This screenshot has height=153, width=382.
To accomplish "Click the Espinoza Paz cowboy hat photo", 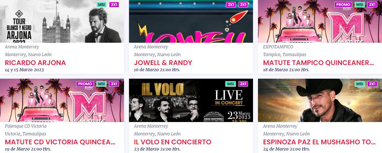I will coord(320,100).
